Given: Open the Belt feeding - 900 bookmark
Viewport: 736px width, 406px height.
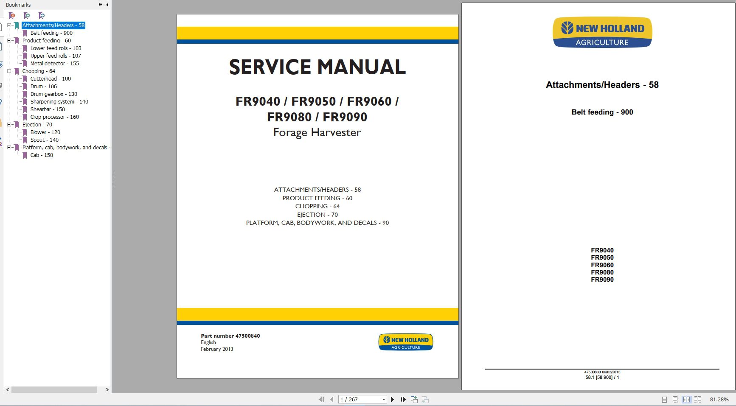Looking at the screenshot, I should click(51, 33).
